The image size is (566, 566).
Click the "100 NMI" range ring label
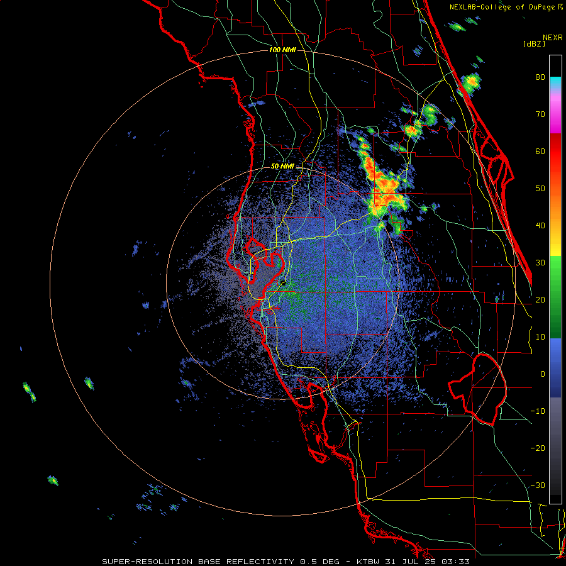(x=282, y=50)
